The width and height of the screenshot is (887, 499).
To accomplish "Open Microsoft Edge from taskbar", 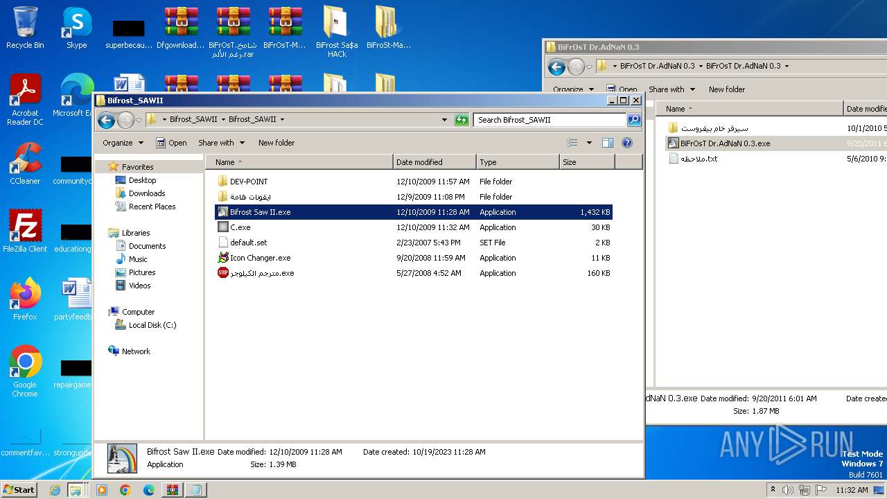I will (x=149, y=490).
